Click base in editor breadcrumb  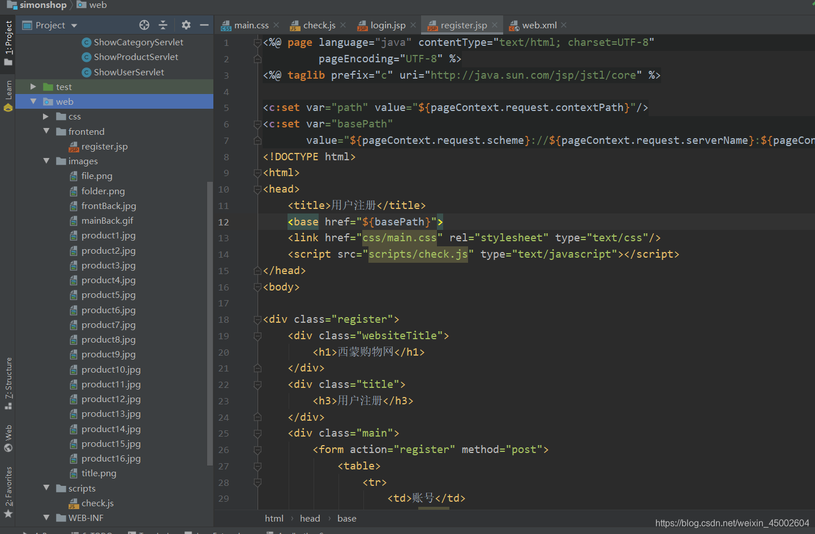347,518
